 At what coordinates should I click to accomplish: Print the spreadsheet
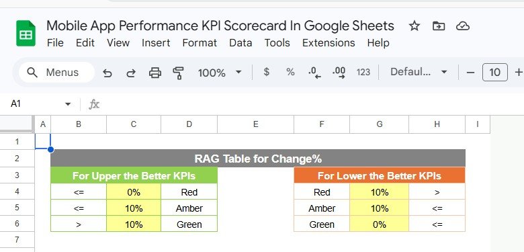pyautogui.click(x=155, y=73)
